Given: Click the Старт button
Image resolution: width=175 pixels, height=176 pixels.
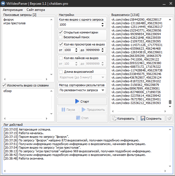Looking at the screenshot, I should 82,101.
